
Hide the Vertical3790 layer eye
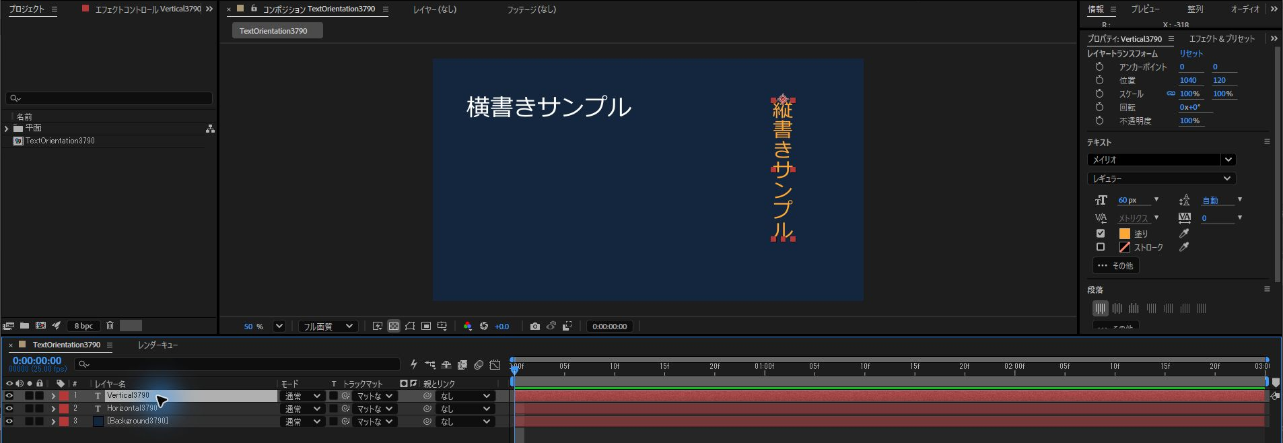[x=9, y=396]
